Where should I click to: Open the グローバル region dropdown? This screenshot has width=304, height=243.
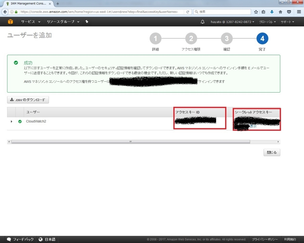267,22
